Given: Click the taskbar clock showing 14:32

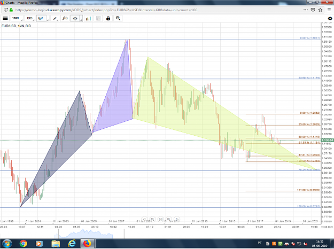Looking at the screenshot, I should [x=320, y=244].
